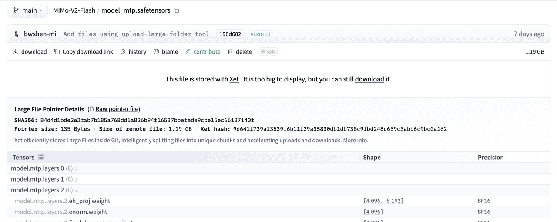Click the bwshen-mi author name
Image resolution: width=557 pixels, height=222 pixels.
(40, 34)
